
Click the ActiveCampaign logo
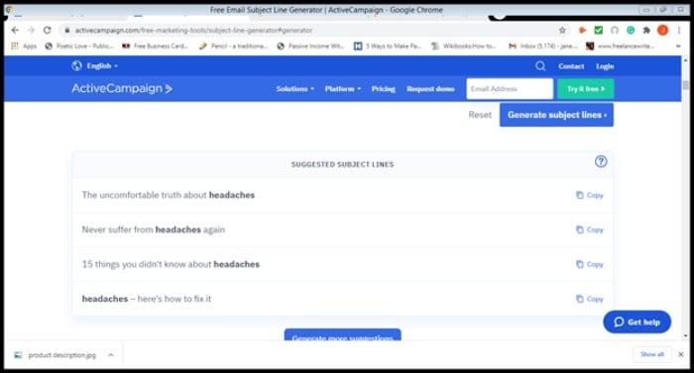coord(122,88)
